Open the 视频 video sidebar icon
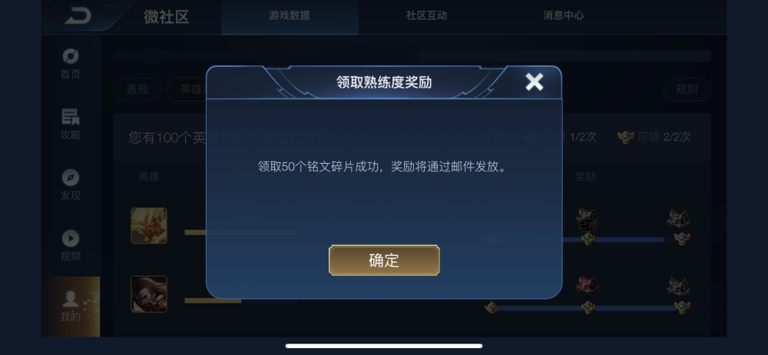768x355 pixels. click(x=71, y=246)
